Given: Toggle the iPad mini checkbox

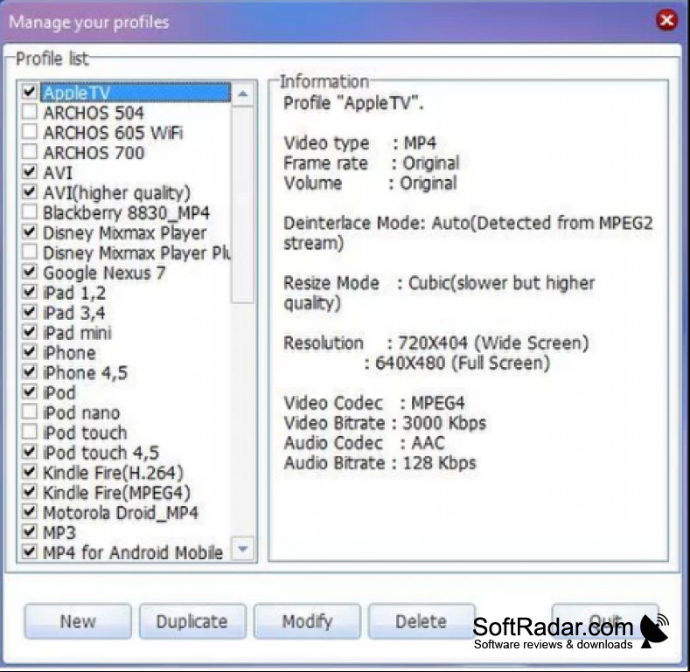Looking at the screenshot, I should click(x=29, y=332).
